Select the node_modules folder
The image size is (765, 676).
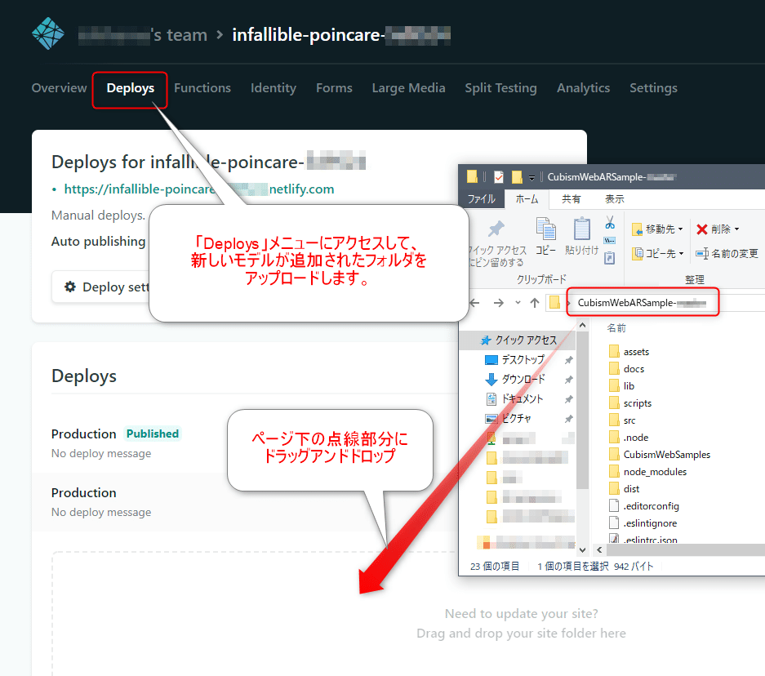pyautogui.click(x=648, y=471)
